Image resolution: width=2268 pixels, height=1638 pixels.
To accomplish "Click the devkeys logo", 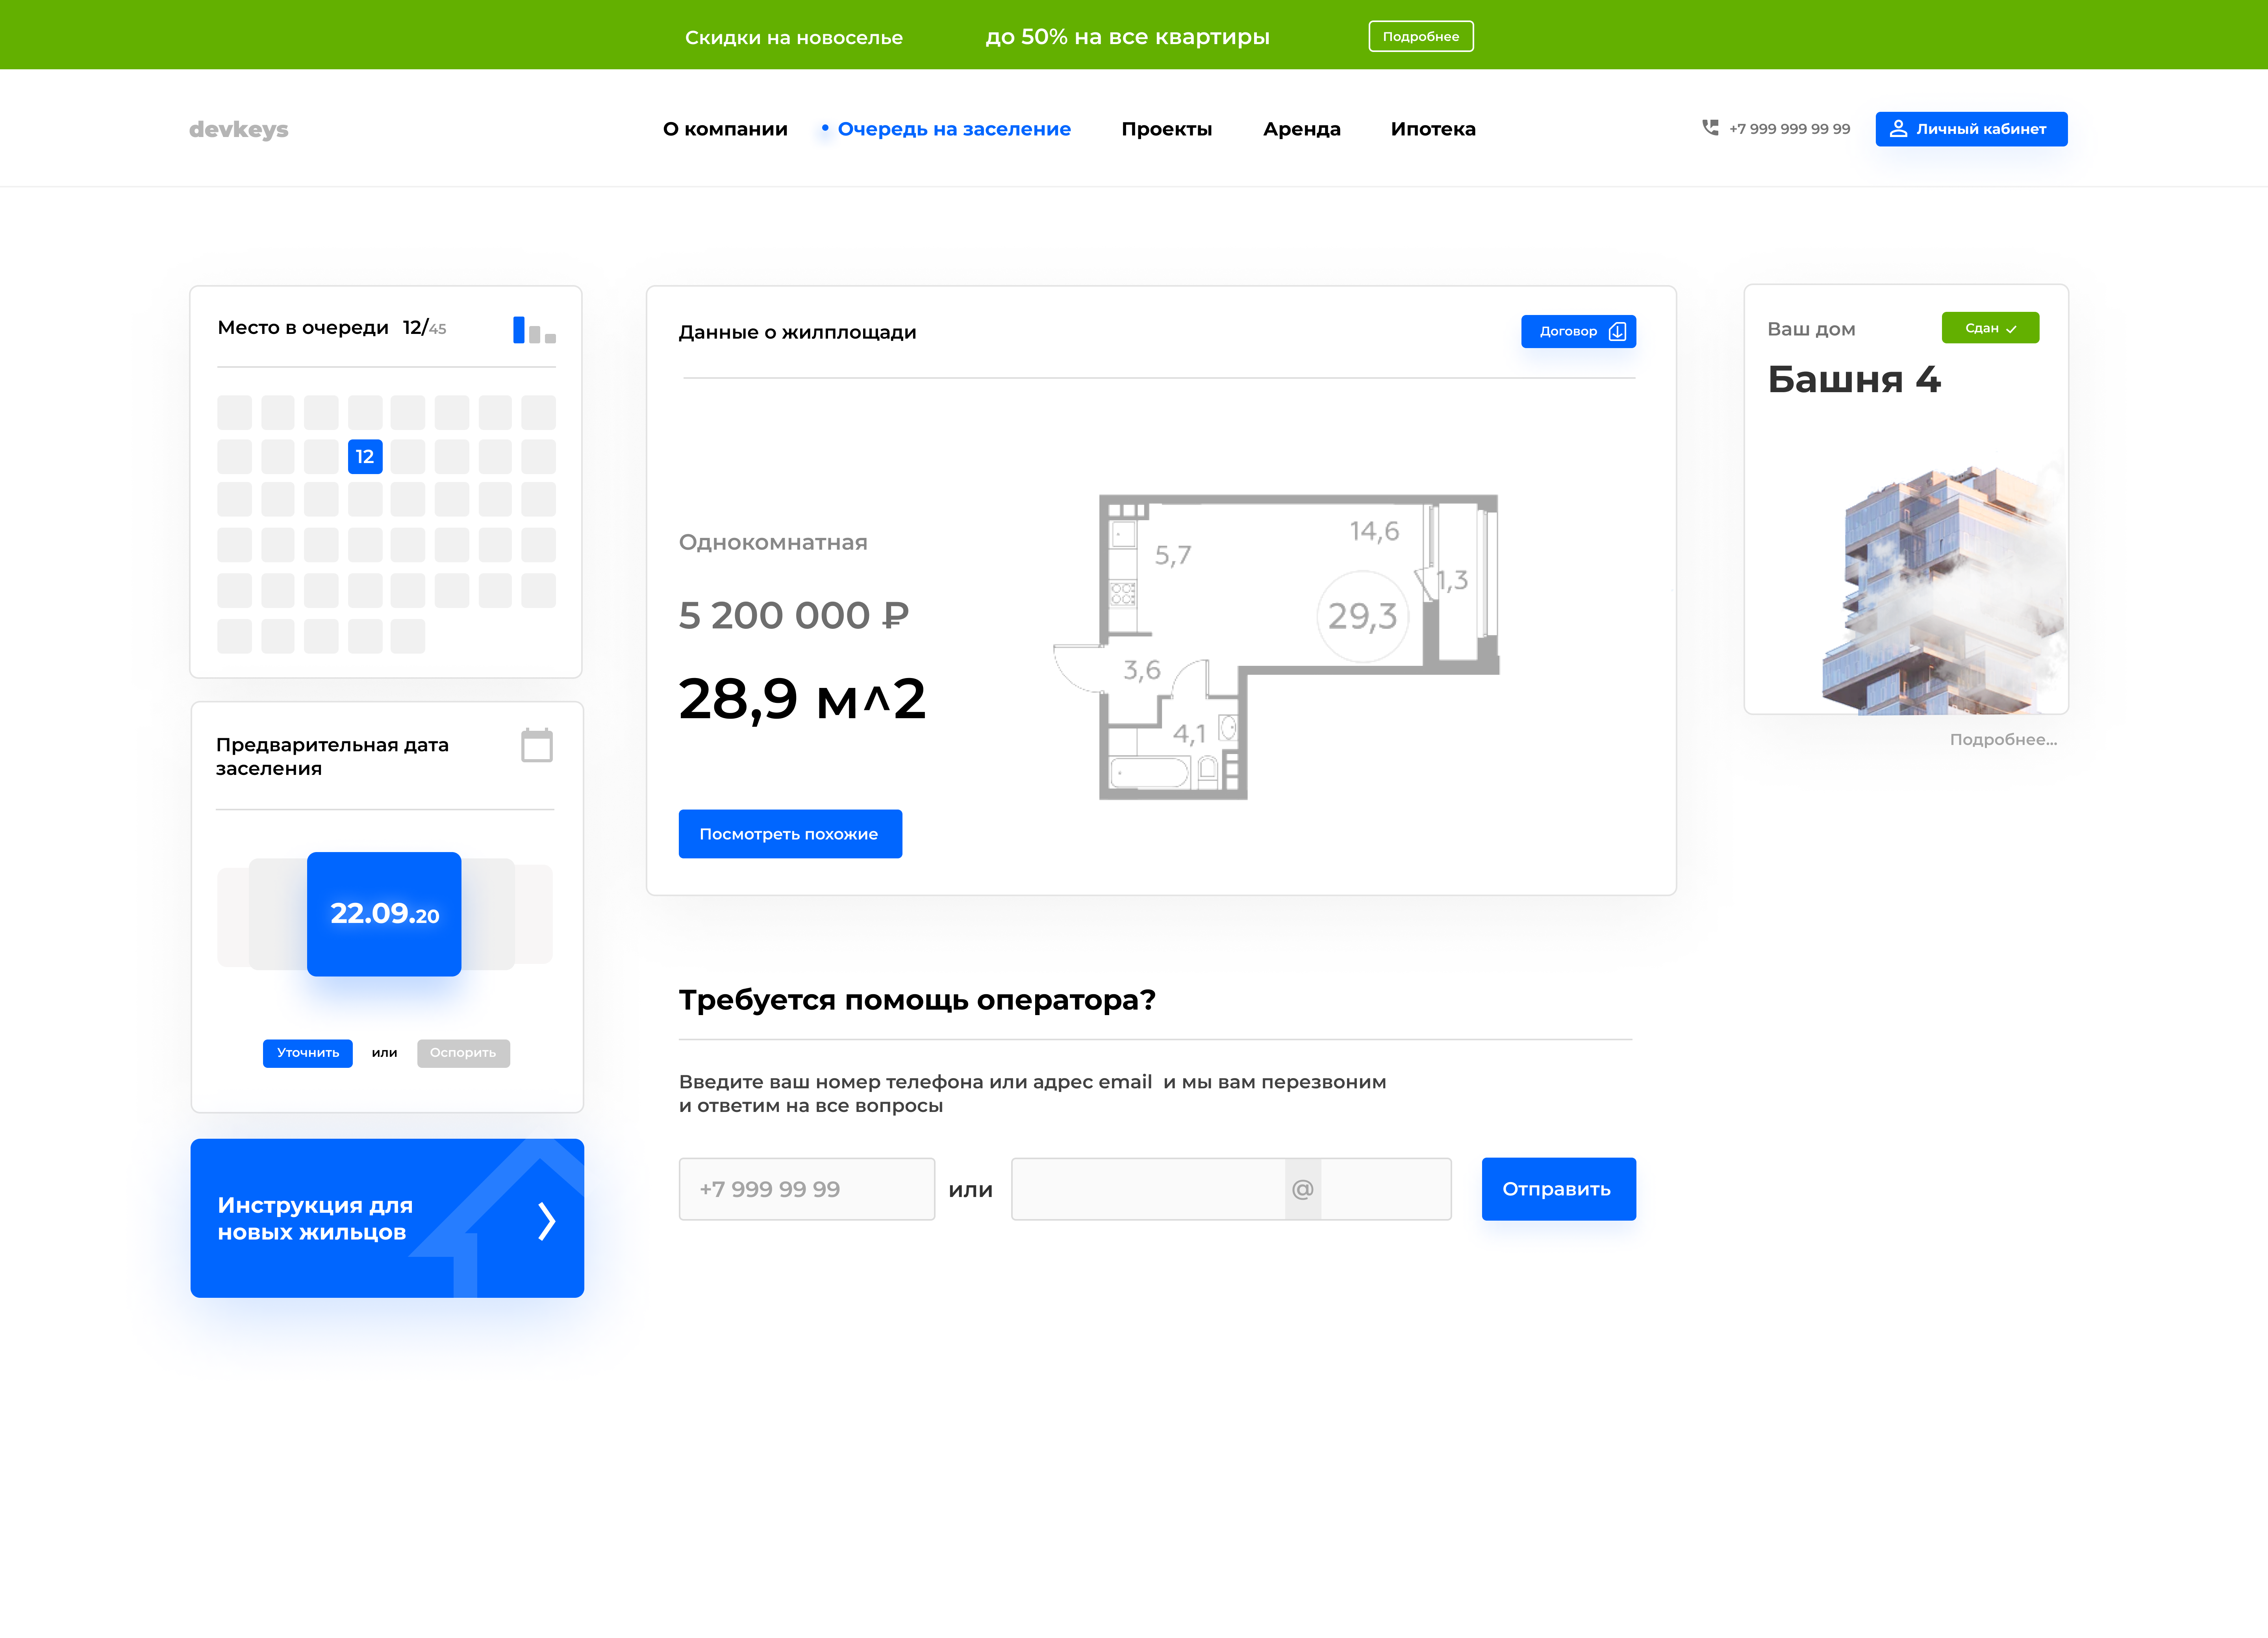I will tap(239, 129).
